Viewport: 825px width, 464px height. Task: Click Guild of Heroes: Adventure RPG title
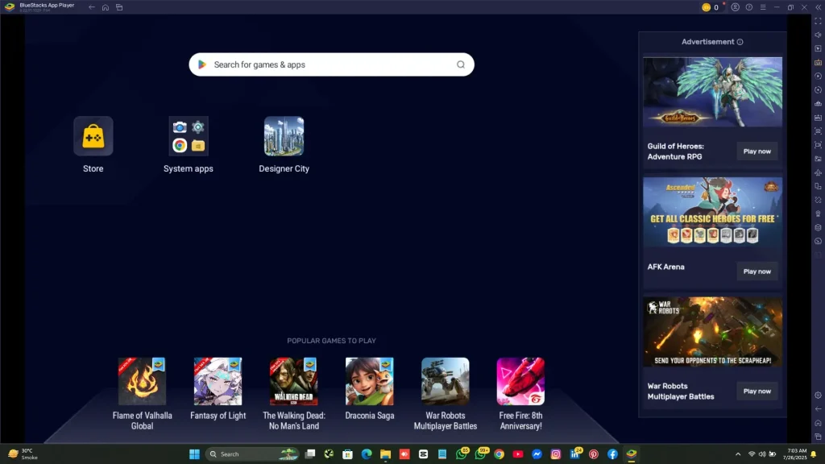676,151
